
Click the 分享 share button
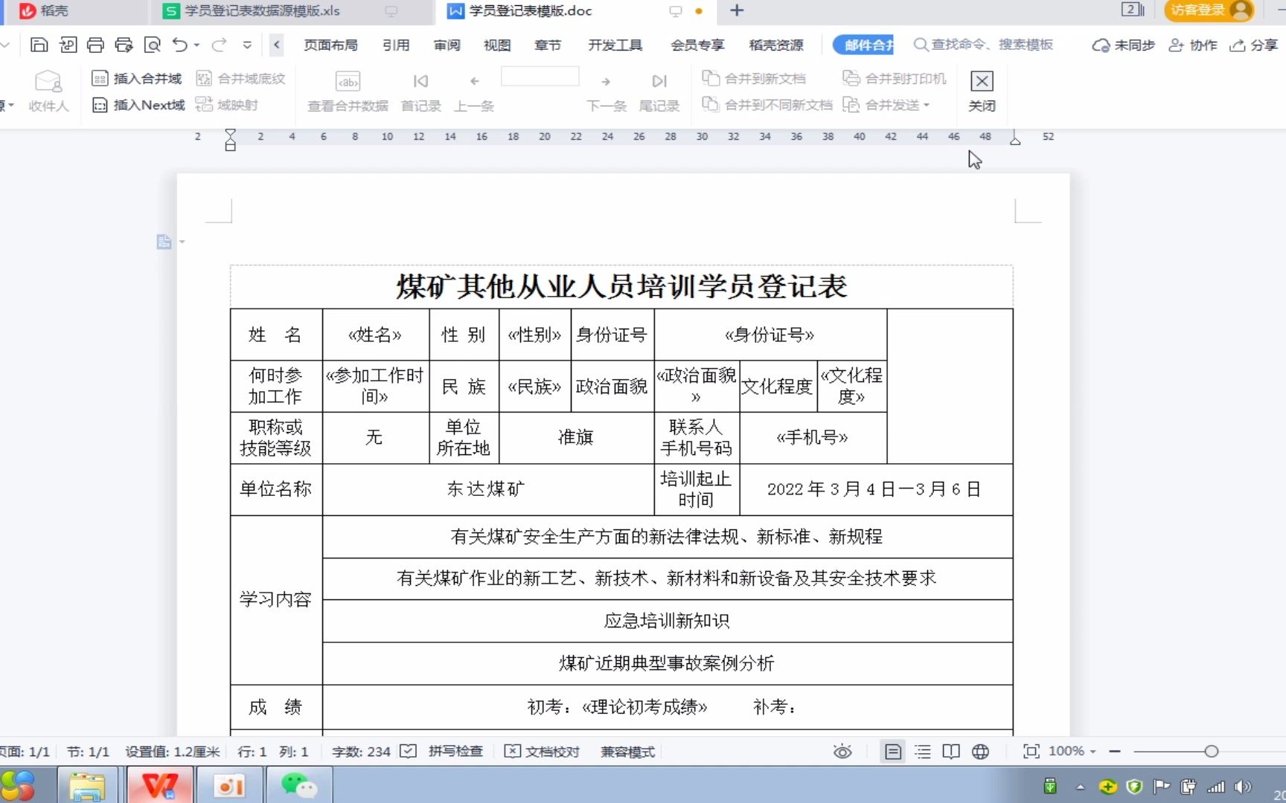tap(1254, 45)
